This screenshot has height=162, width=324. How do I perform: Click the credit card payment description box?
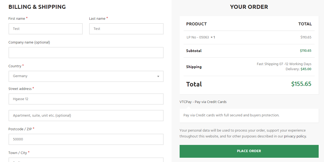coord(249,116)
